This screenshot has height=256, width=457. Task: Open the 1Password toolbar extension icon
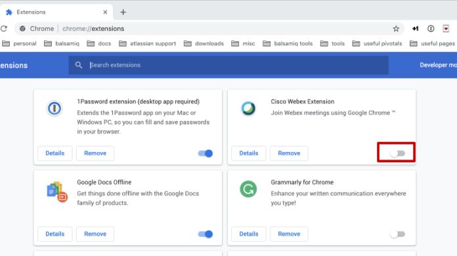pos(431,28)
